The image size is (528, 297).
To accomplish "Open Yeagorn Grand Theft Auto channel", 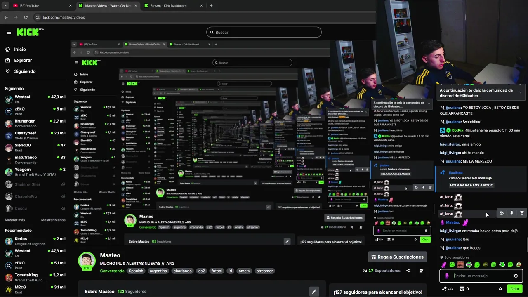I will (x=35, y=172).
